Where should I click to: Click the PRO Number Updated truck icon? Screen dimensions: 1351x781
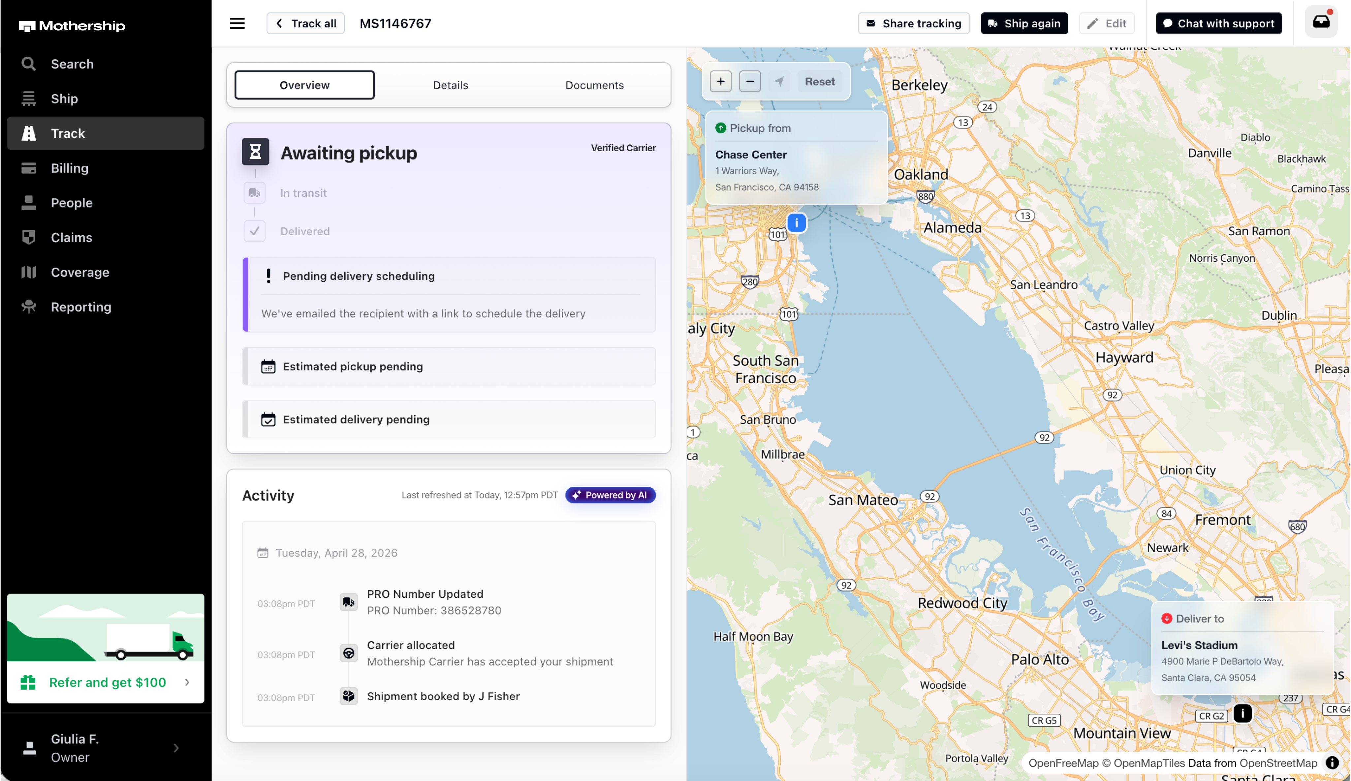click(x=349, y=602)
